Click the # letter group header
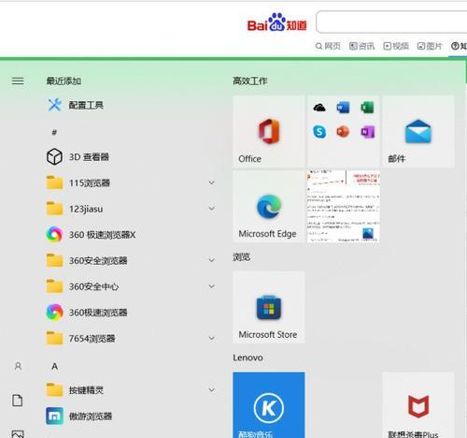The width and height of the screenshot is (467, 438). [54, 133]
